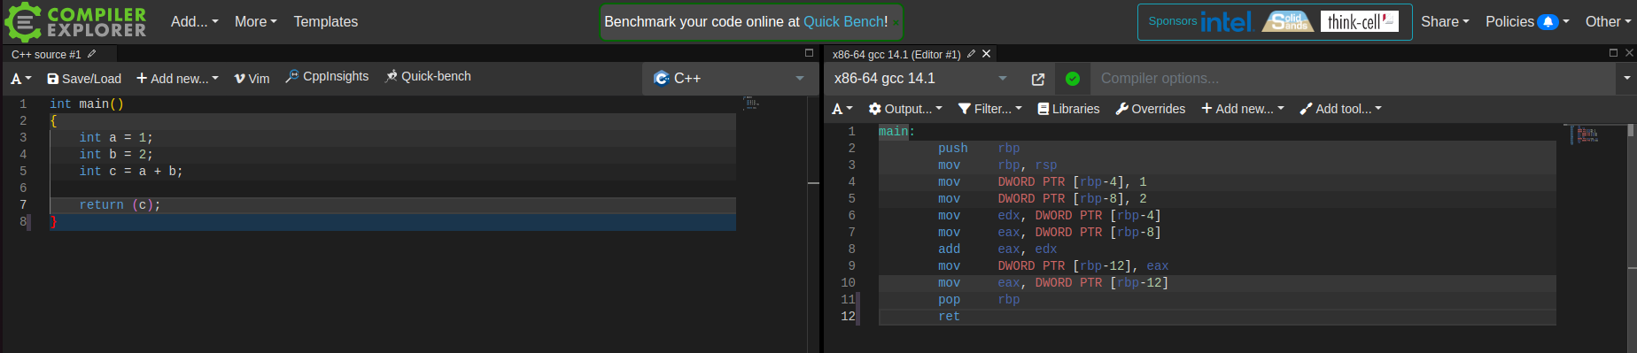Open compiler Overrides
Screen dimensions: 1637x353
(x=1151, y=109)
